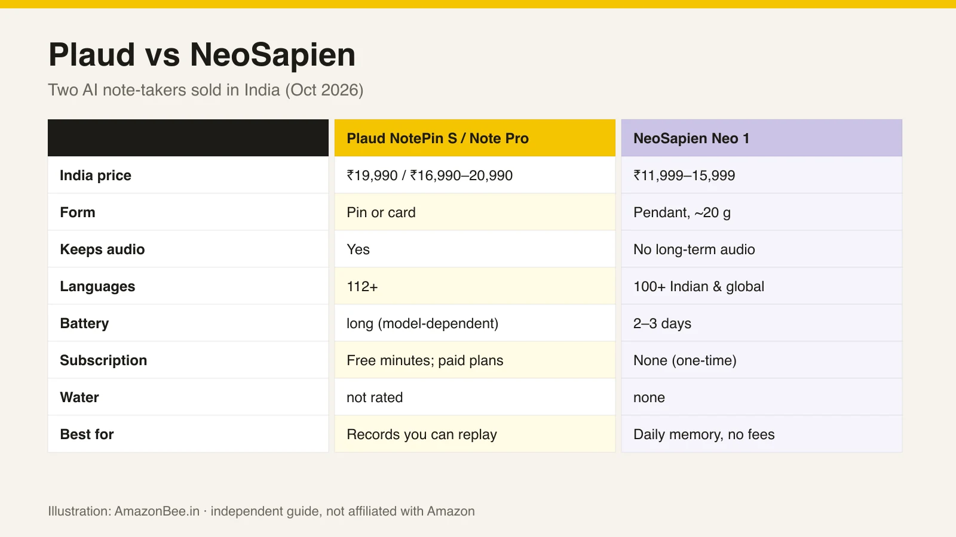Select the "Free minutes; paid plans" cell
This screenshot has height=537, width=956.
pyautogui.click(x=475, y=360)
